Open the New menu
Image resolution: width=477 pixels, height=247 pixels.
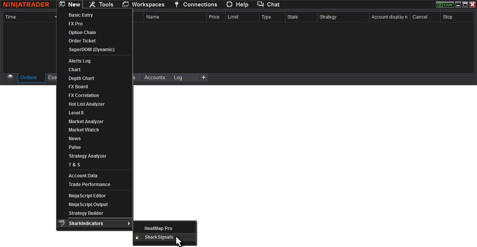click(70, 5)
